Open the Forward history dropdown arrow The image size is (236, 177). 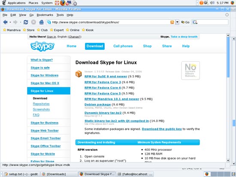coord(20,22)
